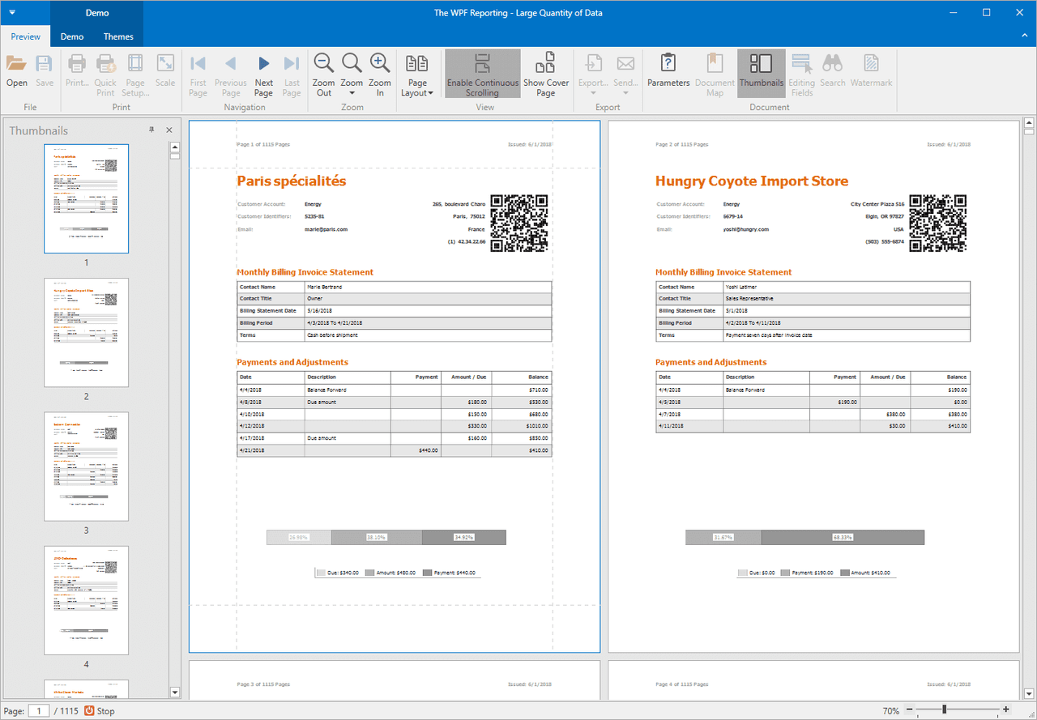Select page 4 thumbnail
The width and height of the screenshot is (1037, 720).
coord(86,600)
